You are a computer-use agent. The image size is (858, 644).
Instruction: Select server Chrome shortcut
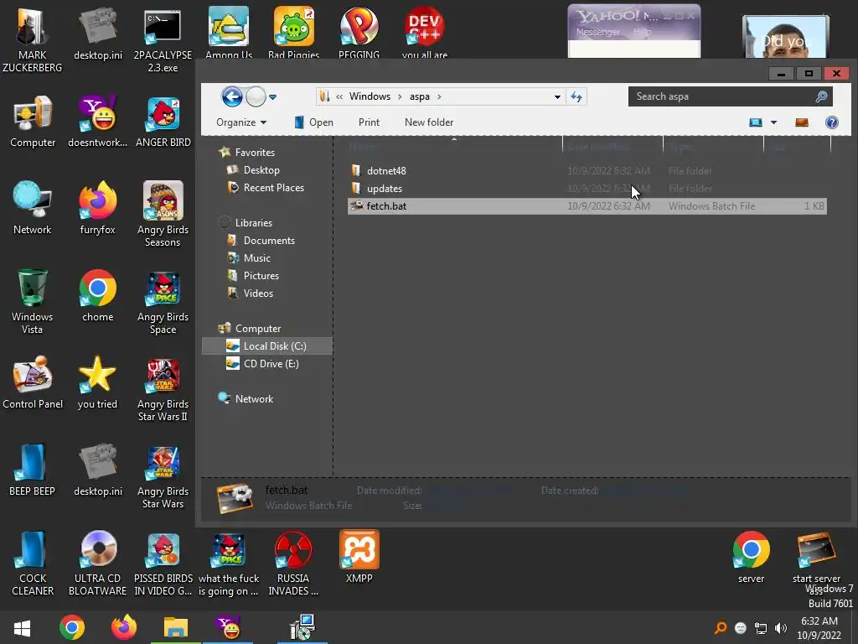[x=751, y=557]
